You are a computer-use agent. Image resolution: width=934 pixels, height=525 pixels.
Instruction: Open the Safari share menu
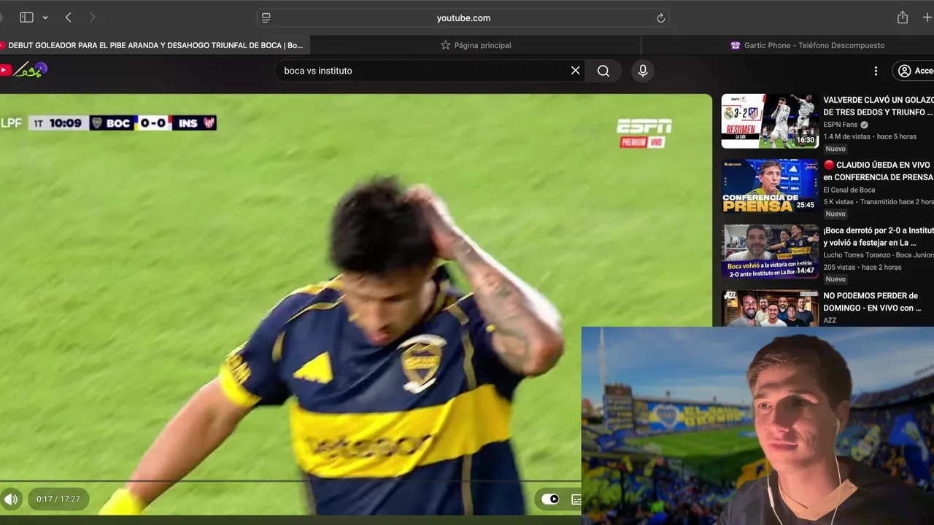tap(903, 17)
